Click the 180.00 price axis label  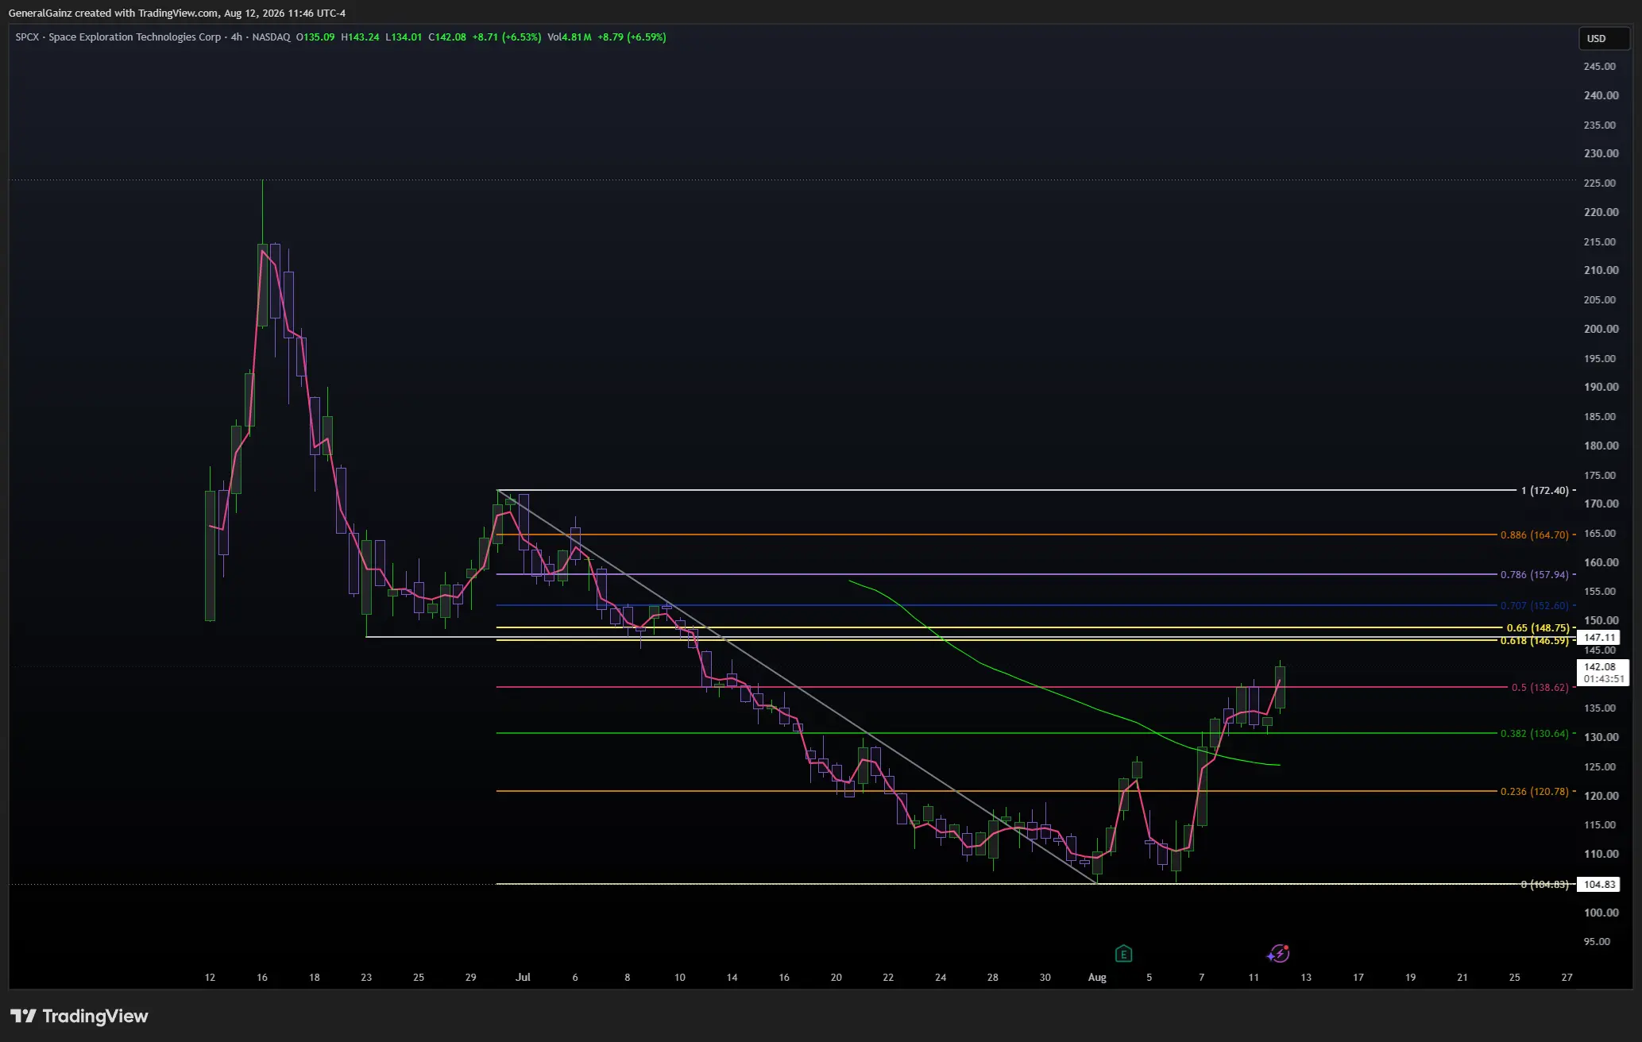(1601, 446)
